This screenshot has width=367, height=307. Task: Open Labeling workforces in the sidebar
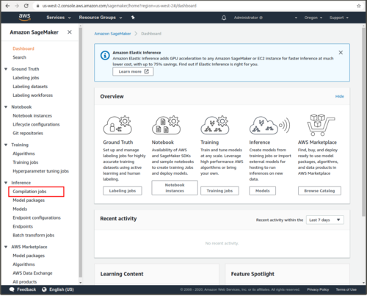point(33,95)
